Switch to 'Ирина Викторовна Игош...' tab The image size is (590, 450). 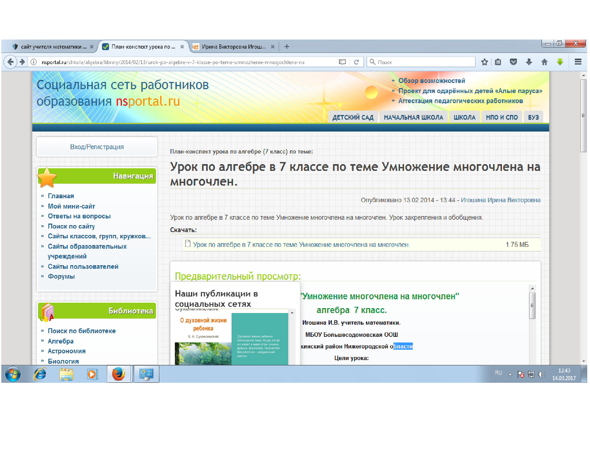(x=234, y=47)
